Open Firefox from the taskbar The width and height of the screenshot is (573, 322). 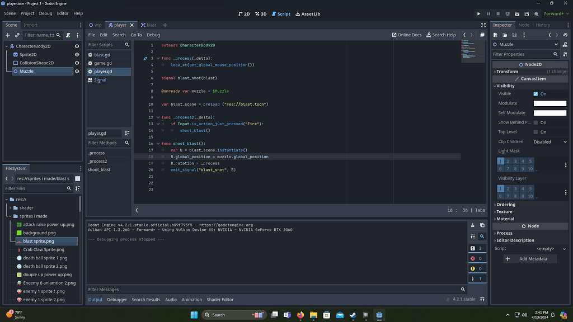300,315
